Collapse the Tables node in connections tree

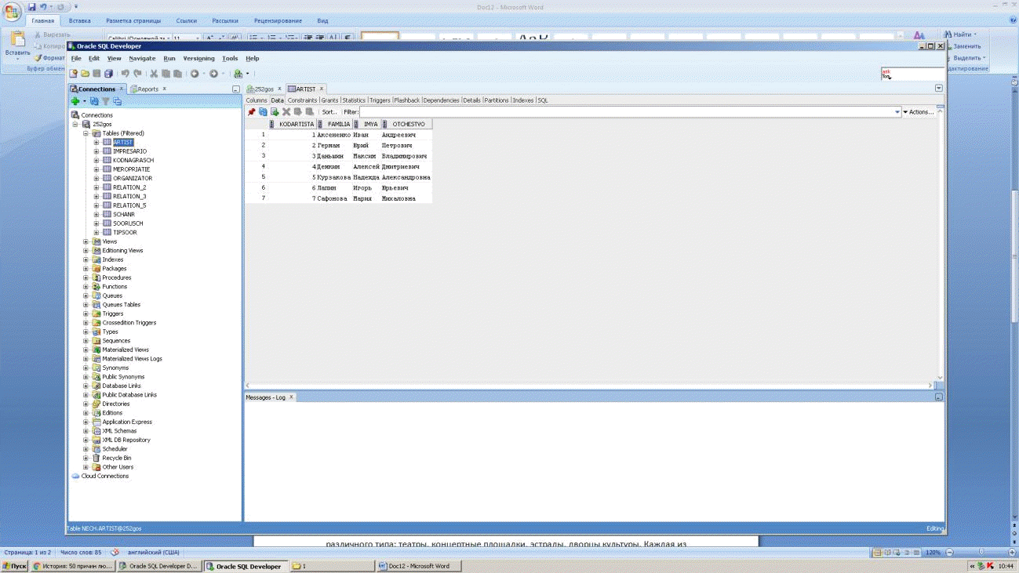coord(86,134)
